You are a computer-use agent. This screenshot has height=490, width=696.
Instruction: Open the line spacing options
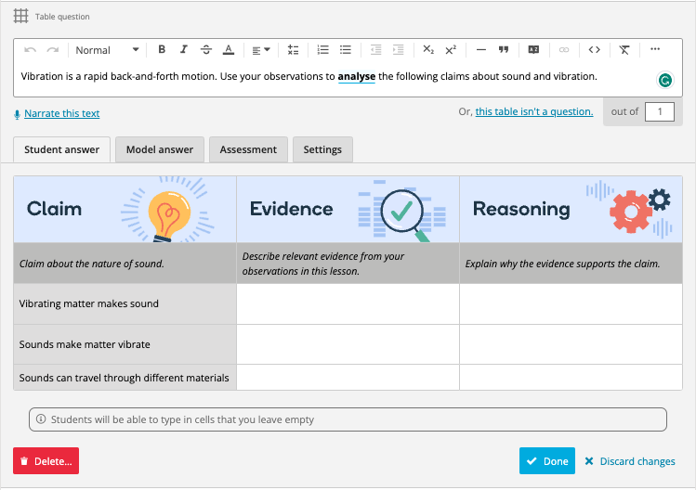[294, 50]
